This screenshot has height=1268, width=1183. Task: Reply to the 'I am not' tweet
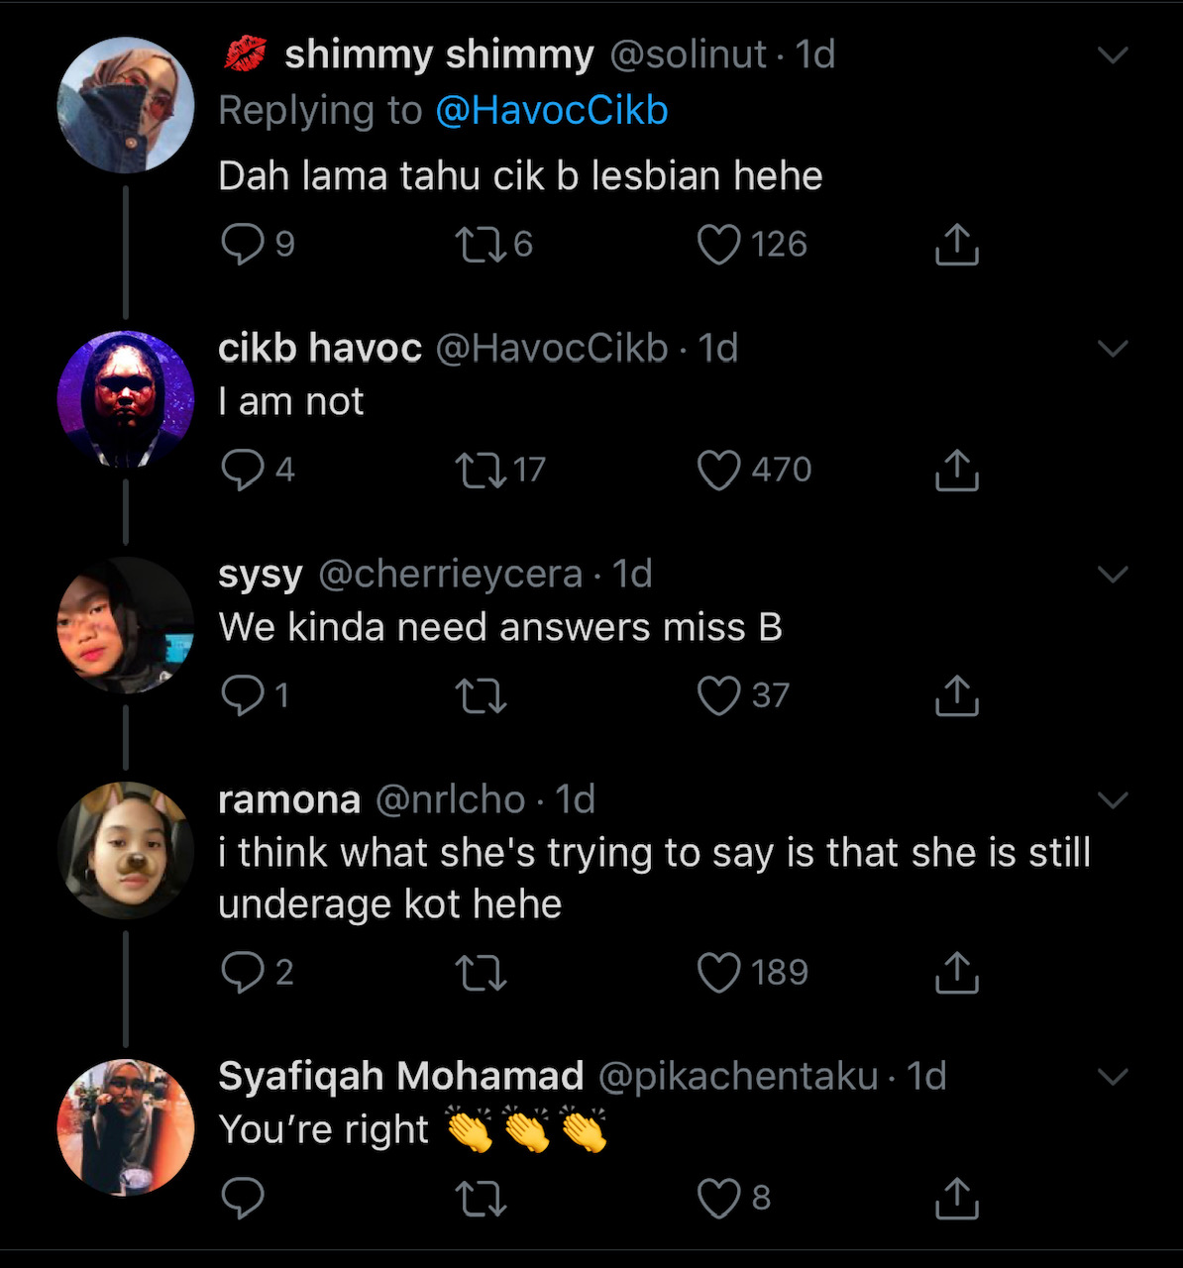(x=243, y=470)
